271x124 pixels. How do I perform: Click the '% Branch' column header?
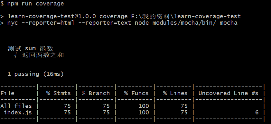pyautogui.click(x=96, y=93)
